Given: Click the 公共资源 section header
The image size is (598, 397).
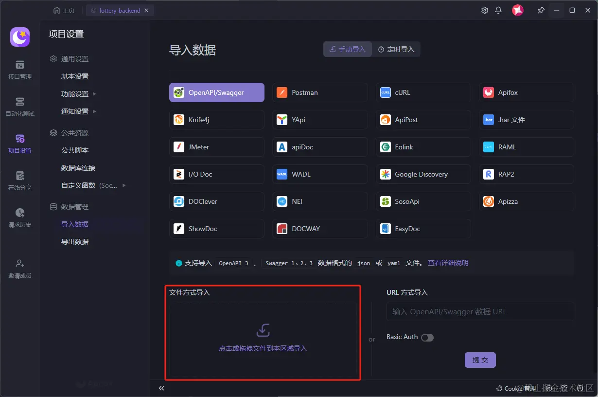Looking at the screenshot, I should 70,133.
